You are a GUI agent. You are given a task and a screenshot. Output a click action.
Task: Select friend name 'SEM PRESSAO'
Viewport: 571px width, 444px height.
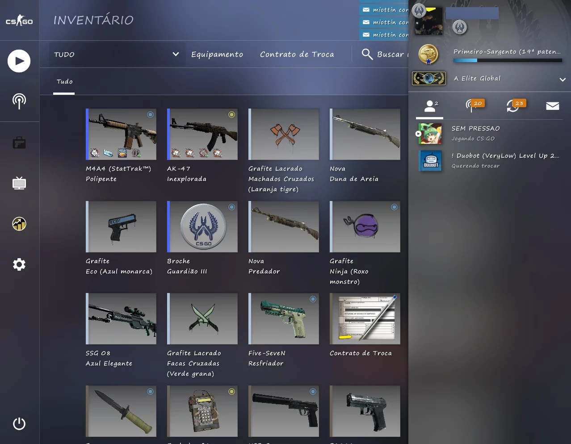[x=475, y=129]
